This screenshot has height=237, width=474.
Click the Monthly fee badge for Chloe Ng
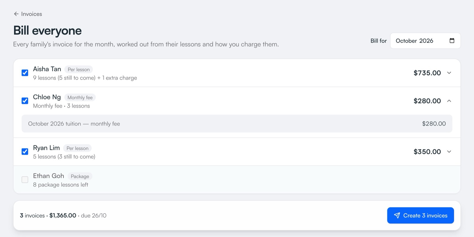point(80,98)
